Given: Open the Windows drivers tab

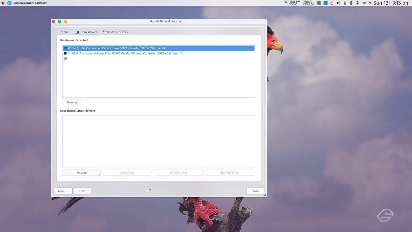Looking at the screenshot, I should point(115,32).
